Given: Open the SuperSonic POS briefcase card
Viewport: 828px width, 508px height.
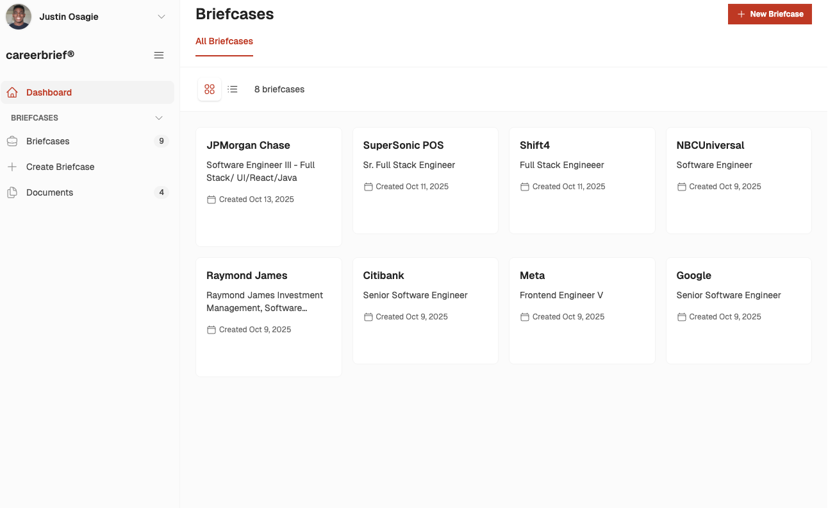Looking at the screenshot, I should [x=425, y=180].
